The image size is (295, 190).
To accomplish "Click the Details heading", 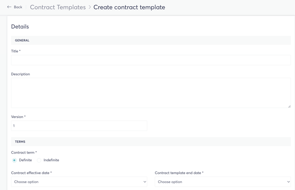I will (x=20, y=27).
